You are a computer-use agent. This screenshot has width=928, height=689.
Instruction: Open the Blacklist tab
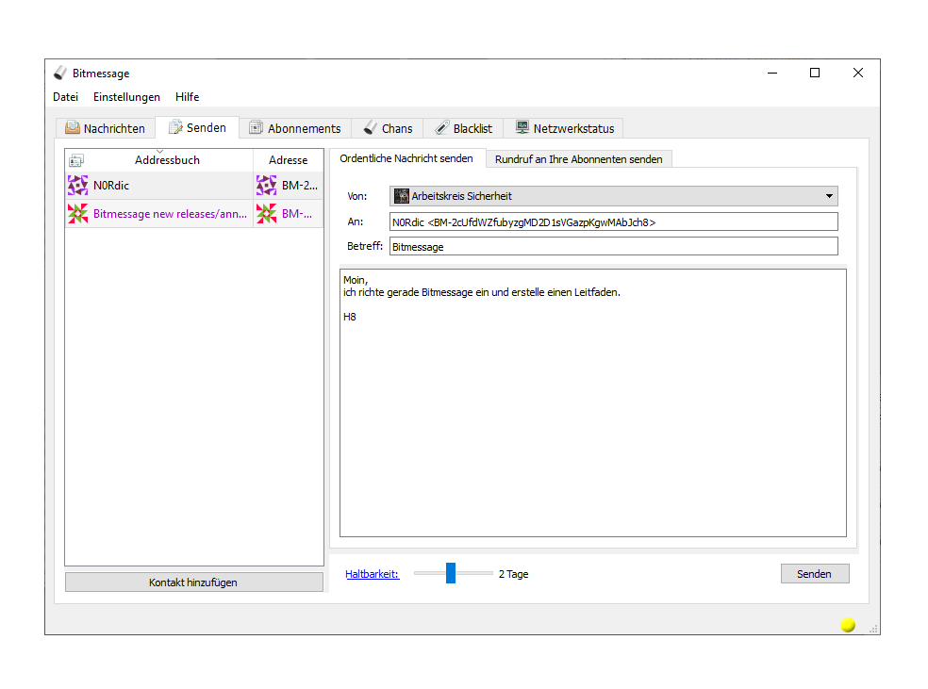point(463,128)
